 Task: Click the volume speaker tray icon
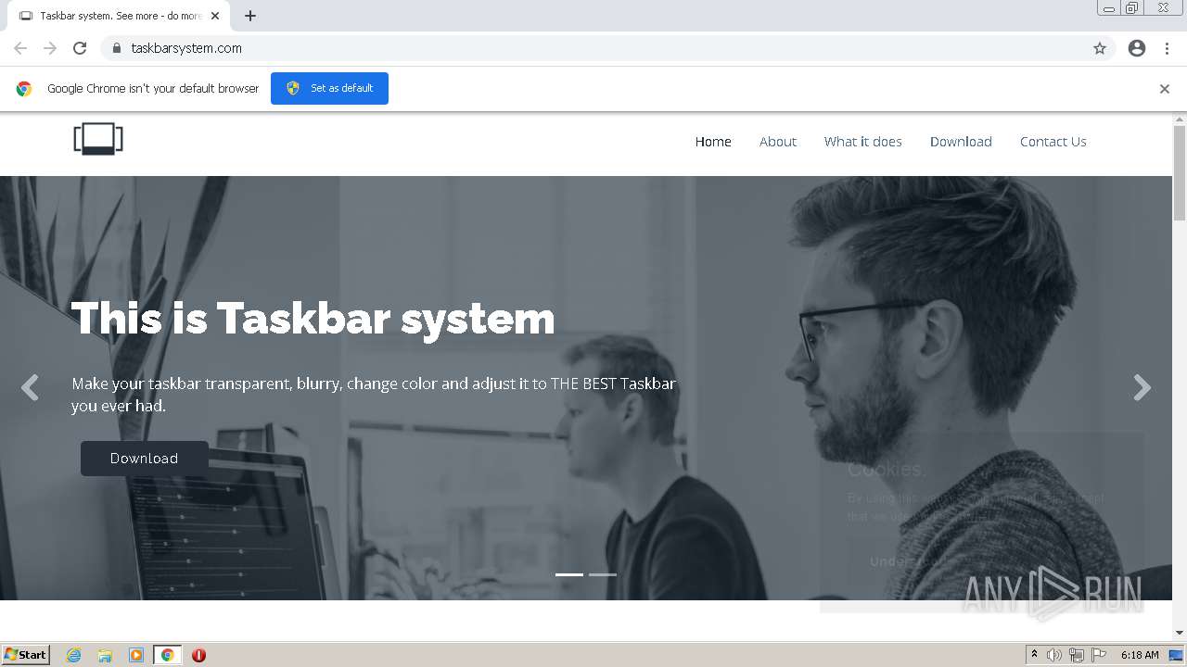click(1054, 655)
